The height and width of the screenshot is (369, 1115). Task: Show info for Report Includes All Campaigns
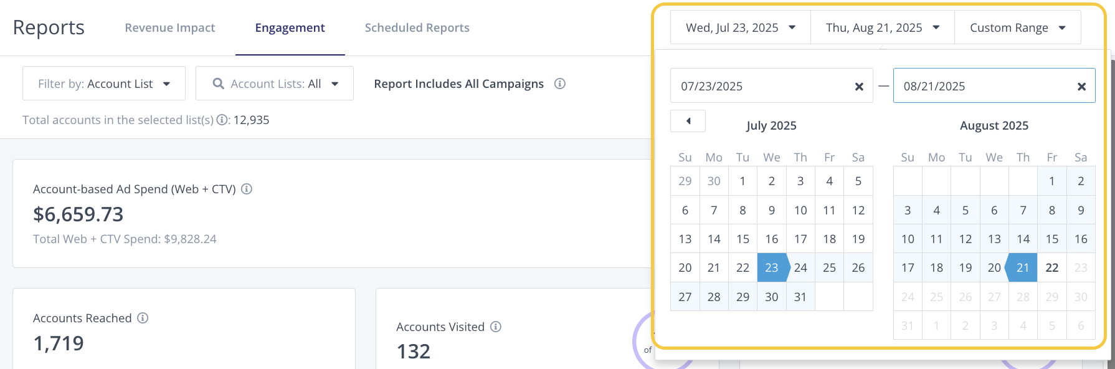tap(560, 84)
